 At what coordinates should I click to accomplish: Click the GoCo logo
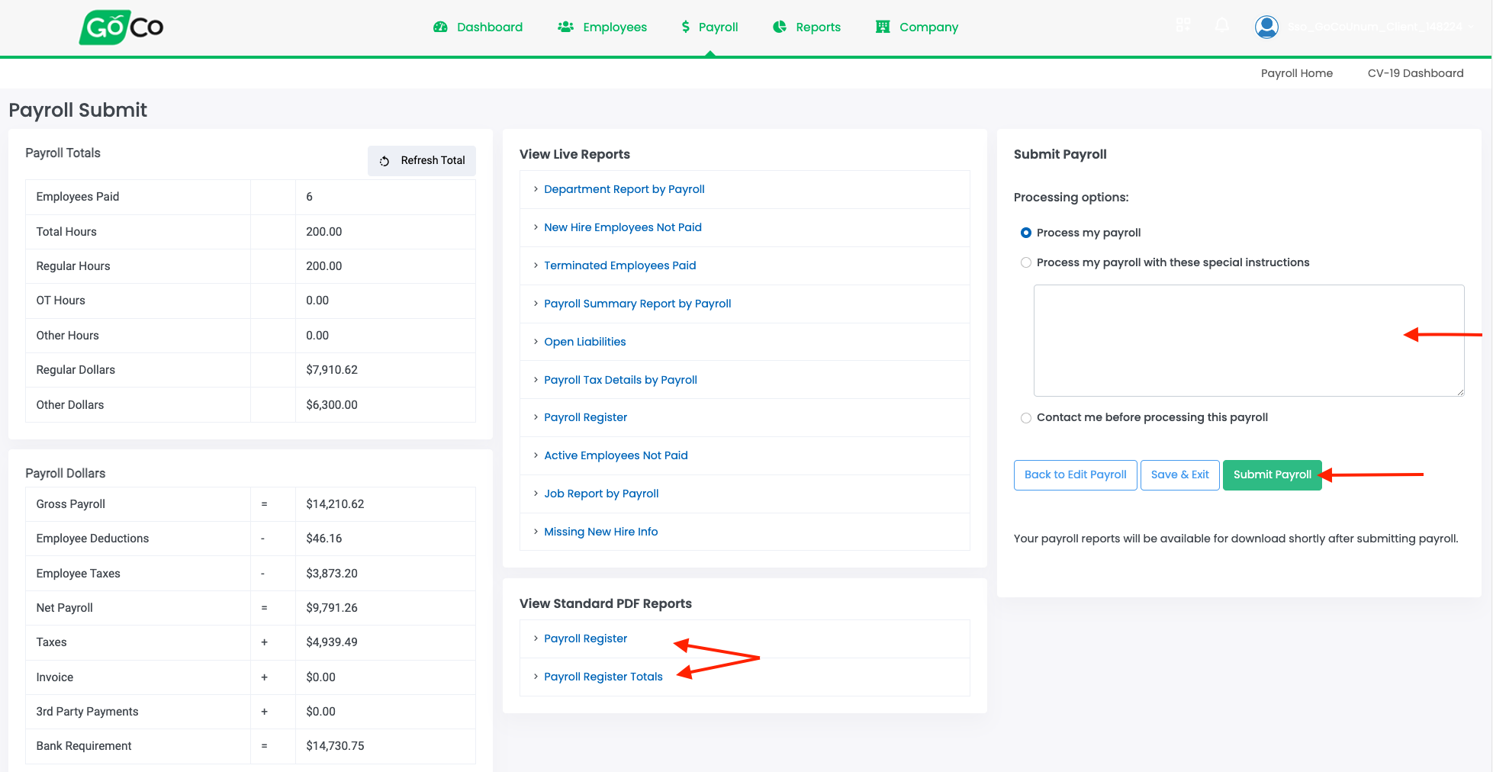coord(121,27)
